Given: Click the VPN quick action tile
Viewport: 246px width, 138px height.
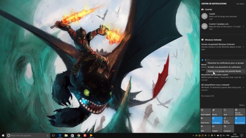Looking at the screenshot, I should (x=206, y=129).
